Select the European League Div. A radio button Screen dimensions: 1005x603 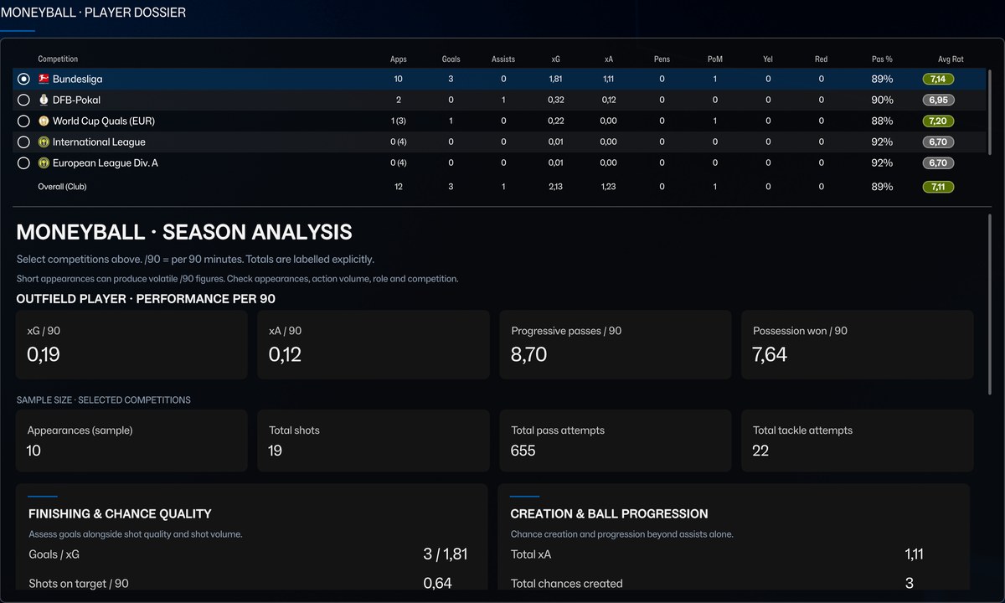(x=23, y=163)
